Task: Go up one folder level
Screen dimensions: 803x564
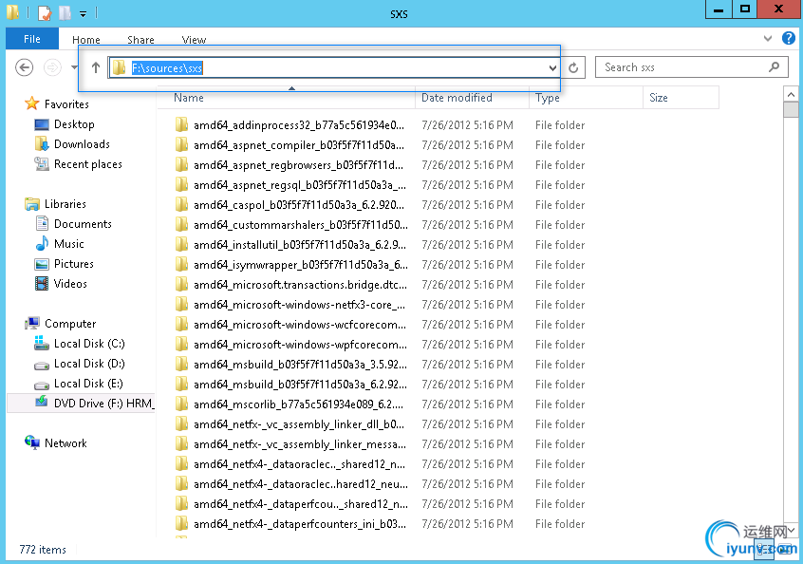Action: 95,67
